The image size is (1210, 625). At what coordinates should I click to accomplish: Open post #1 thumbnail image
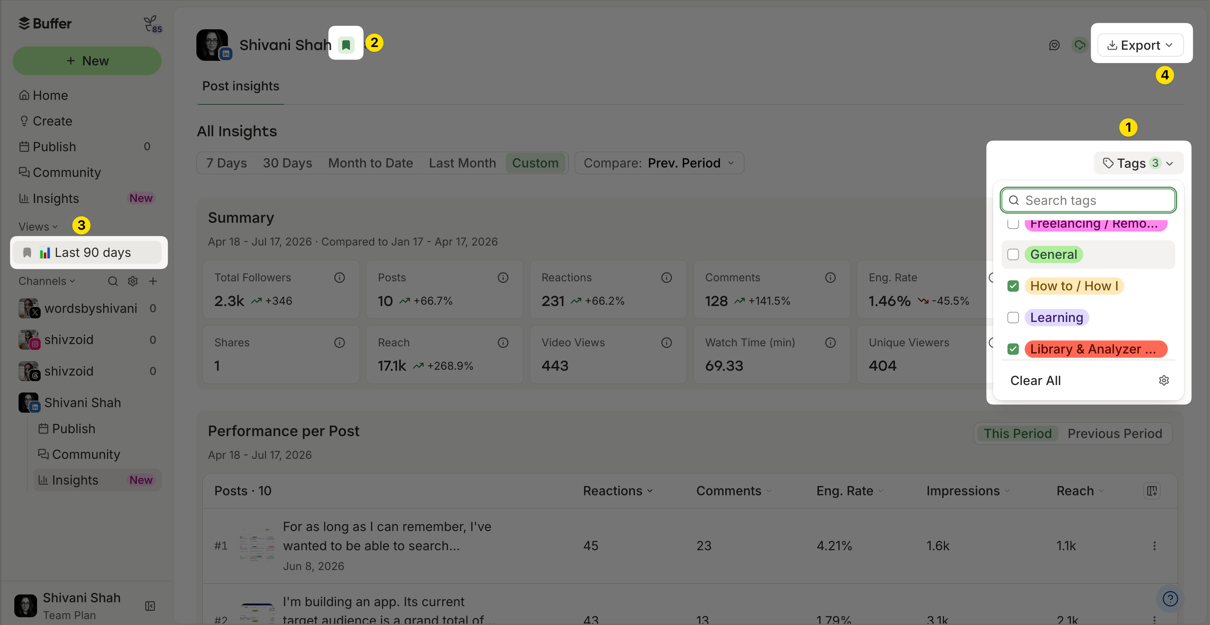(256, 545)
